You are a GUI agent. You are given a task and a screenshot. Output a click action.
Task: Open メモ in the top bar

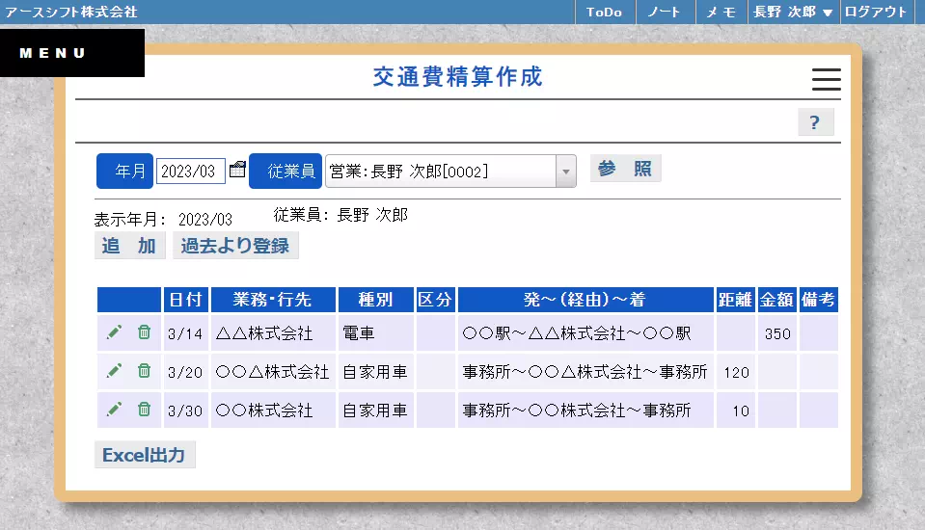721,12
